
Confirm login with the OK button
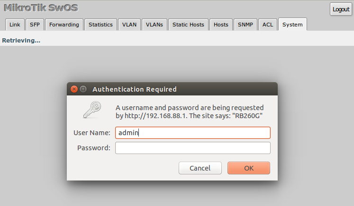pyautogui.click(x=249, y=168)
